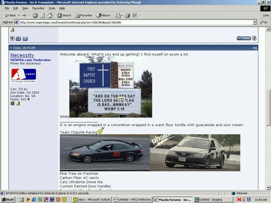The width and height of the screenshot is (271, 203).
Task: Click the Stop loading toolbar icon
Action: (x=35, y=15)
